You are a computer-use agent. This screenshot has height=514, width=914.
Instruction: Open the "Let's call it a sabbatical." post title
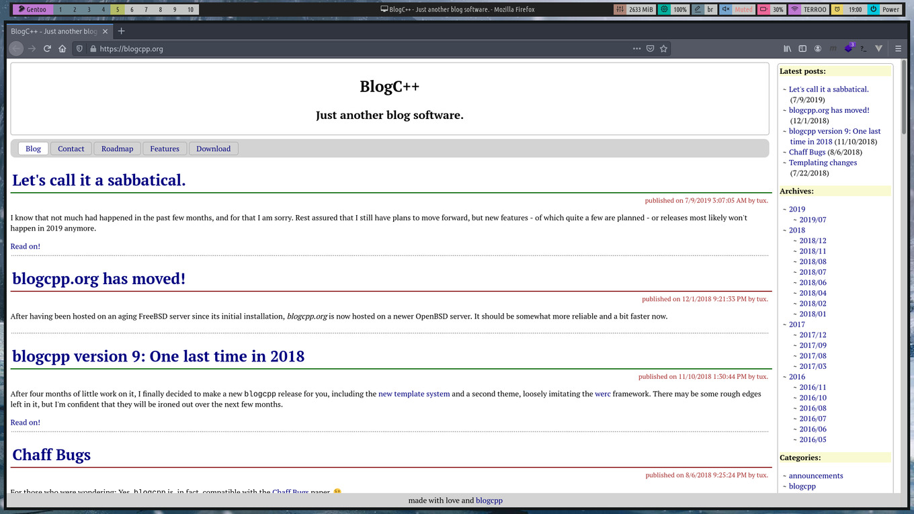point(99,180)
